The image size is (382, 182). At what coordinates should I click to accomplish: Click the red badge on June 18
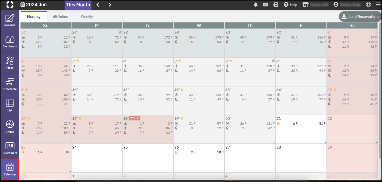(134, 118)
